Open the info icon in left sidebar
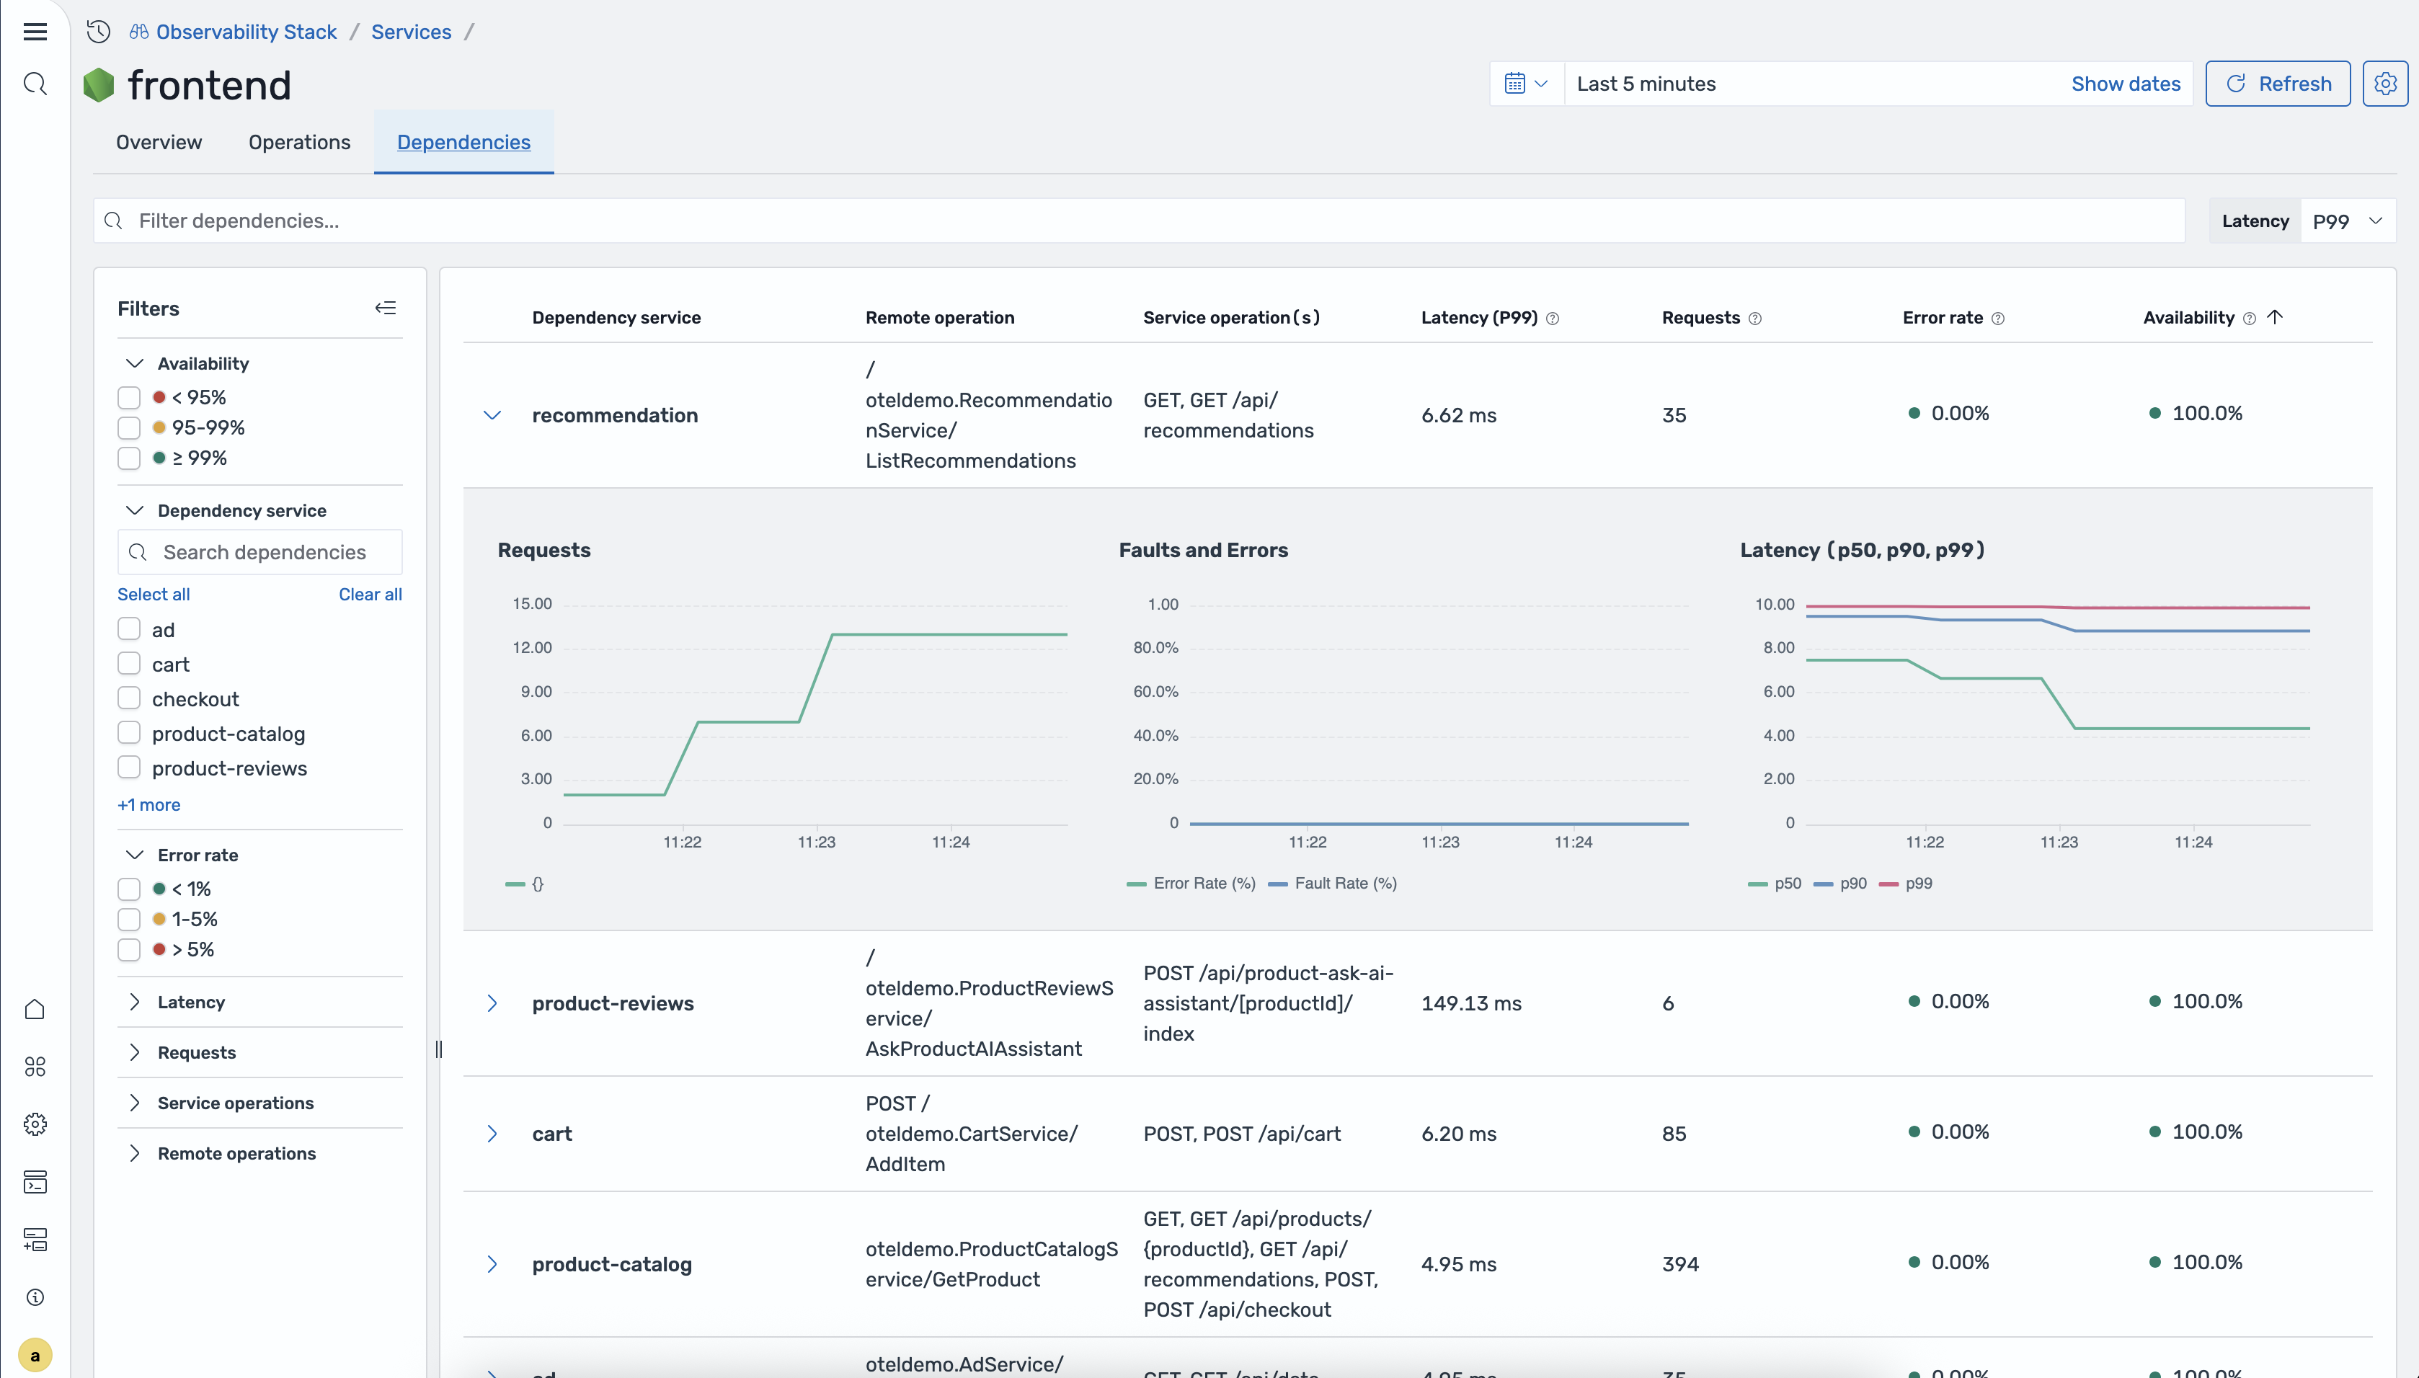The image size is (2419, 1378). [35, 1297]
